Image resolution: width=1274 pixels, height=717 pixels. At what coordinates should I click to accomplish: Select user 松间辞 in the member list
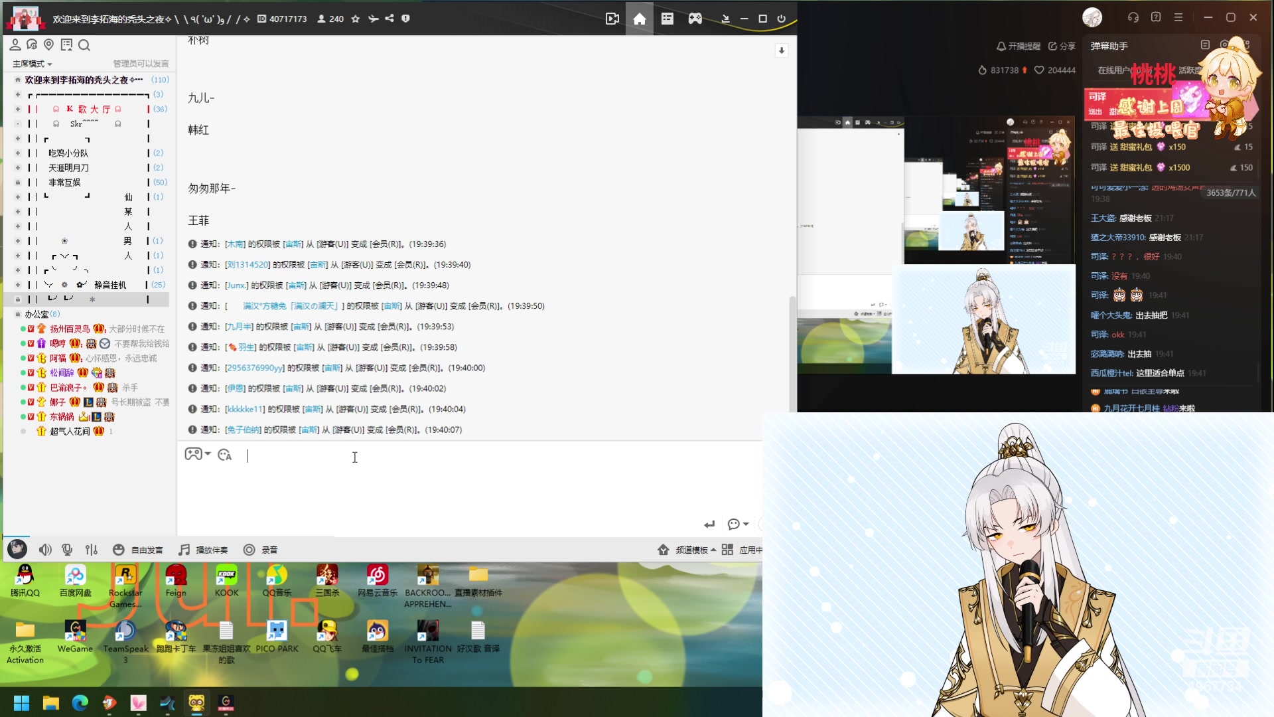point(62,372)
